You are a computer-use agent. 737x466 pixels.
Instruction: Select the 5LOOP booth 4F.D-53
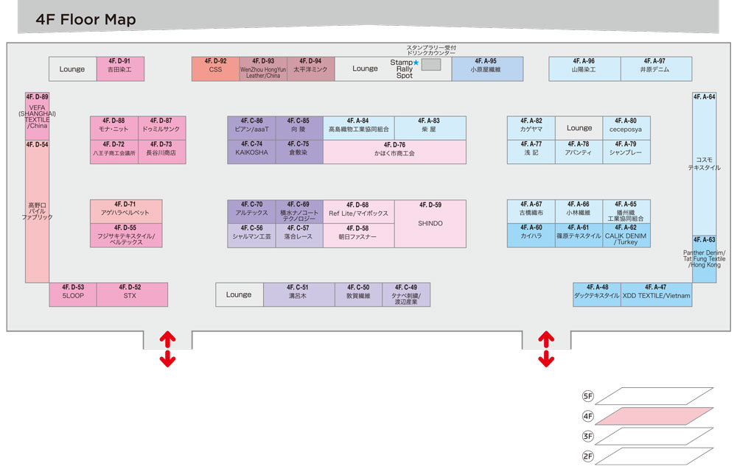[74, 294]
